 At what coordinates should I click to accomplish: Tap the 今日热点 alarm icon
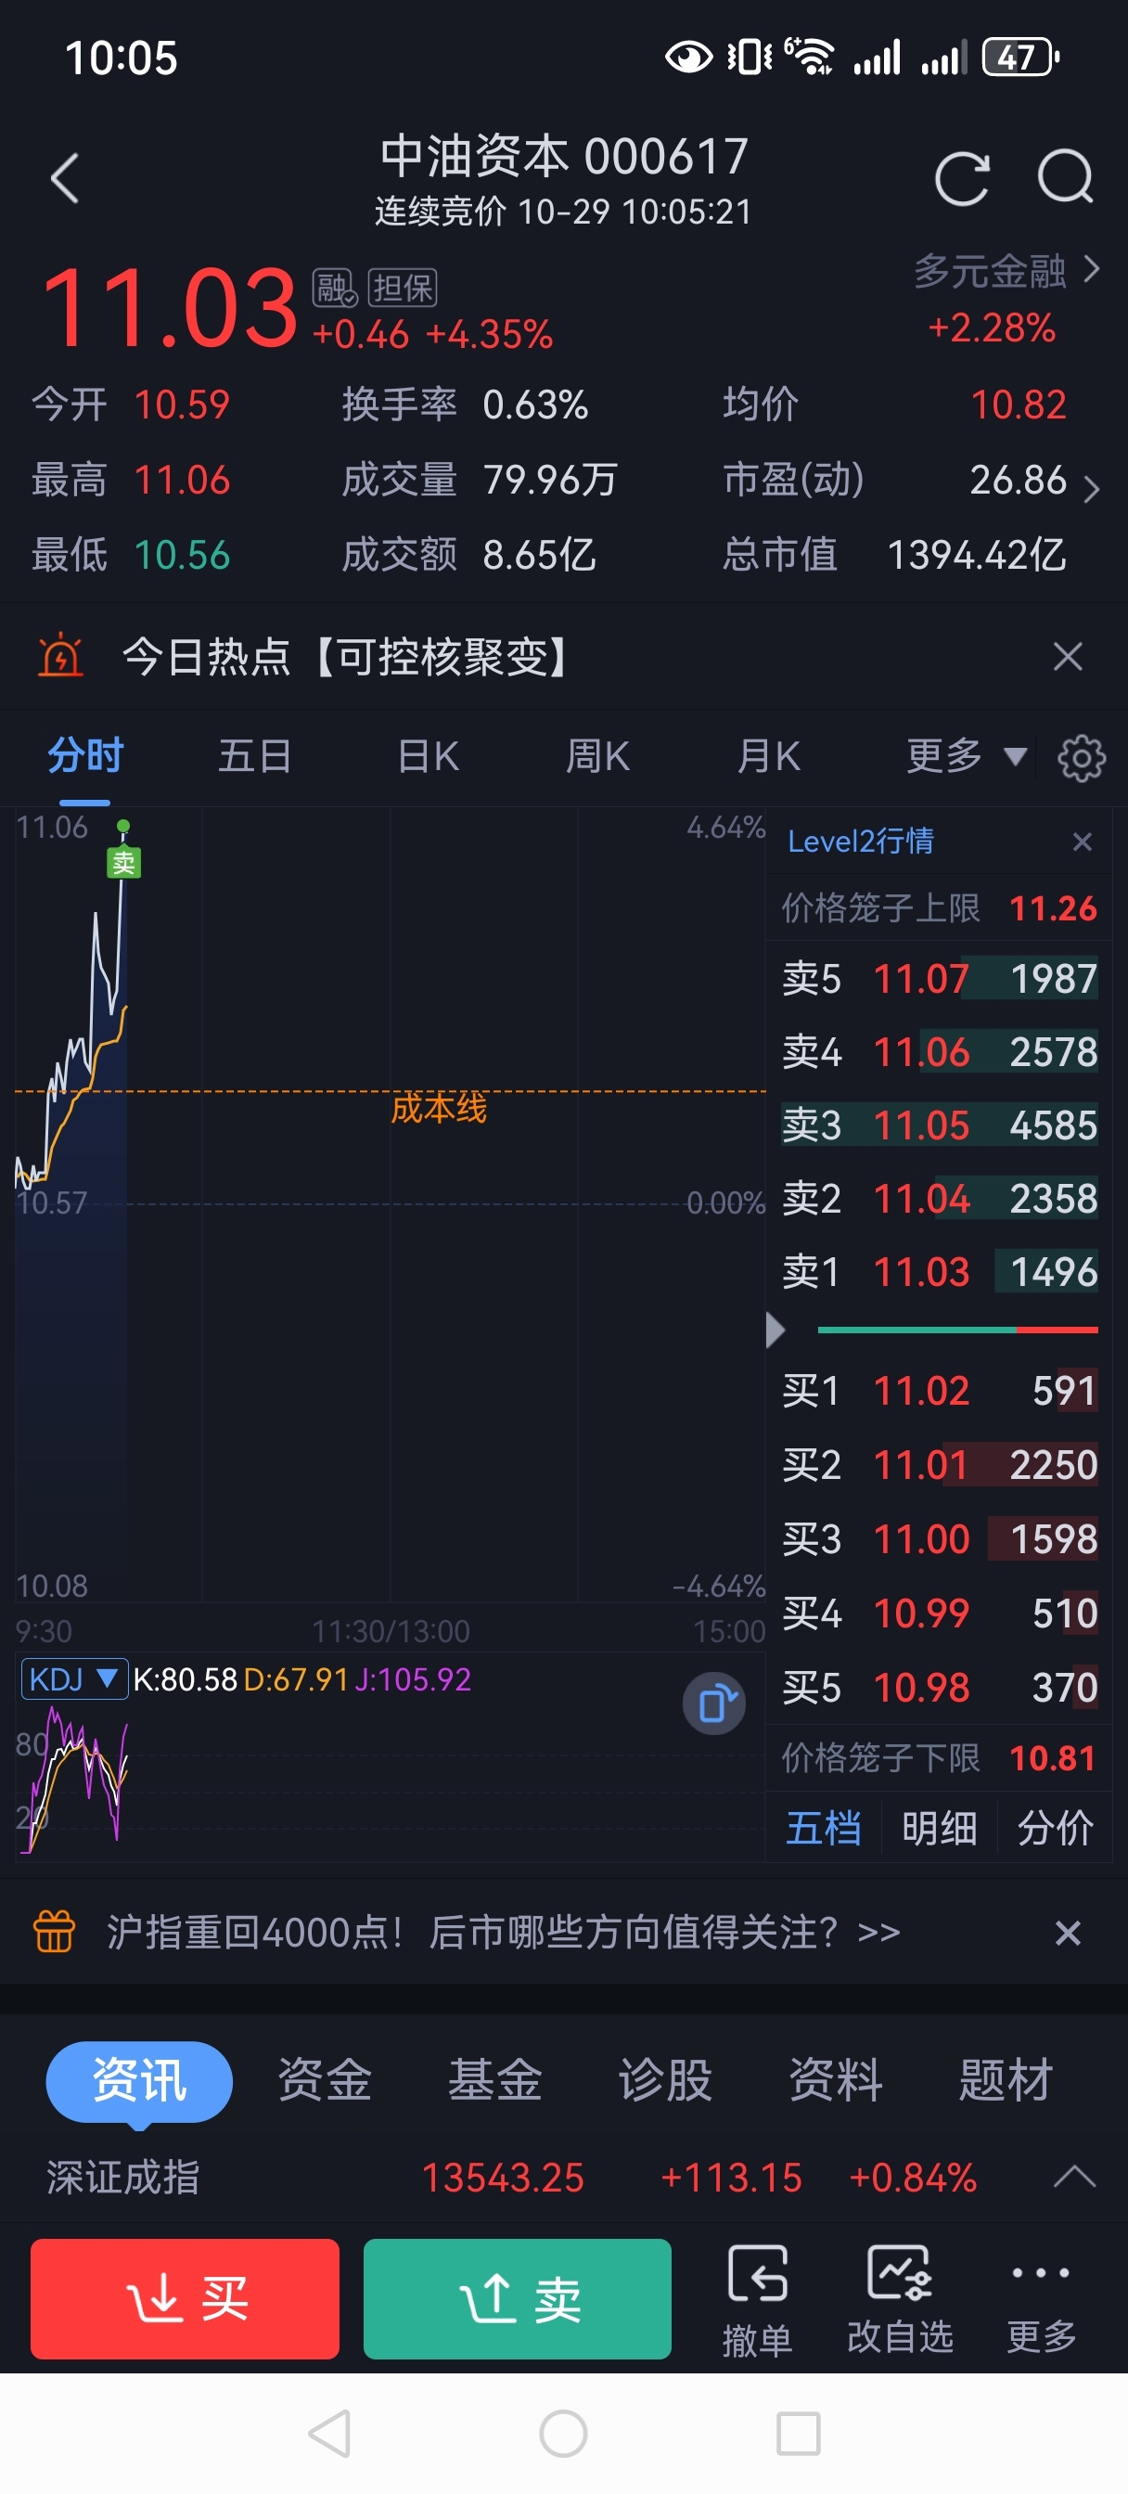tap(60, 656)
